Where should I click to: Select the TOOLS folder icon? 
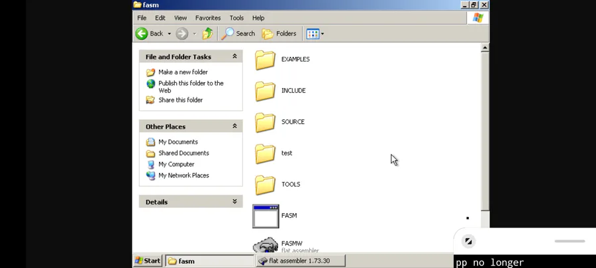point(265,185)
